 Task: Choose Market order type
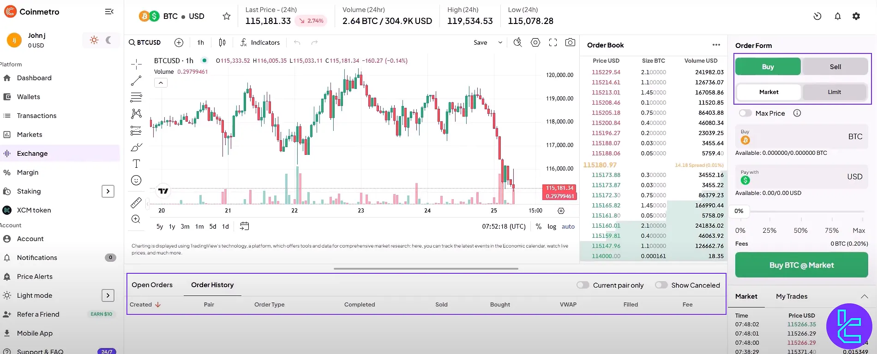pyautogui.click(x=769, y=92)
